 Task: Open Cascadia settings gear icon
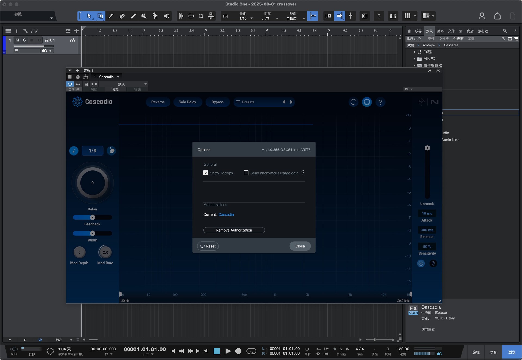click(367, 102)
